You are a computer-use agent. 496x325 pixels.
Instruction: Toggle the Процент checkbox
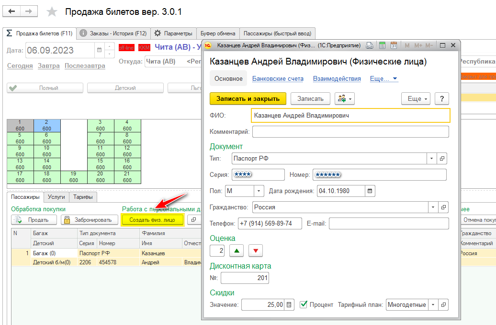[303, 304]
